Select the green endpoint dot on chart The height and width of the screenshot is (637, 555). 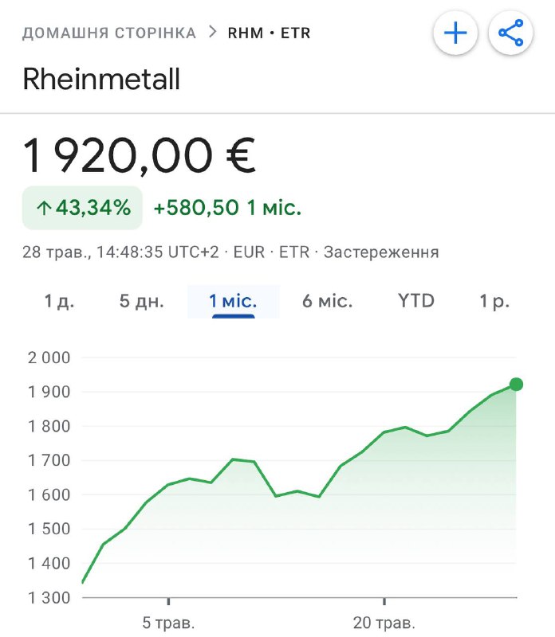[516, 384]
